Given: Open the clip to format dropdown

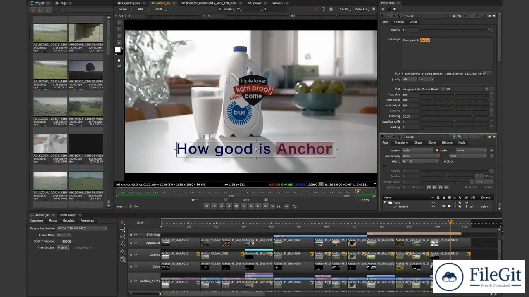Looking at the screenshot, I should pyautogui.click(x=420, y=161).
